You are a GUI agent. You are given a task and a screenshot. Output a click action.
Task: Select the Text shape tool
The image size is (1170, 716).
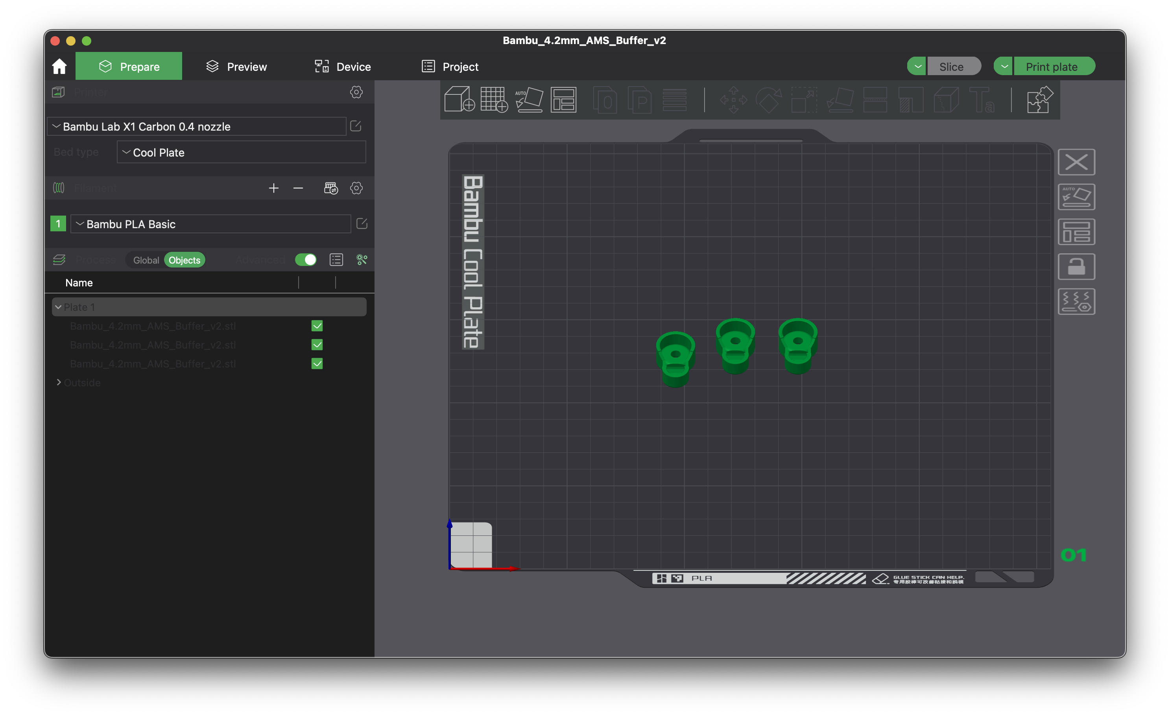pos(982,100)
